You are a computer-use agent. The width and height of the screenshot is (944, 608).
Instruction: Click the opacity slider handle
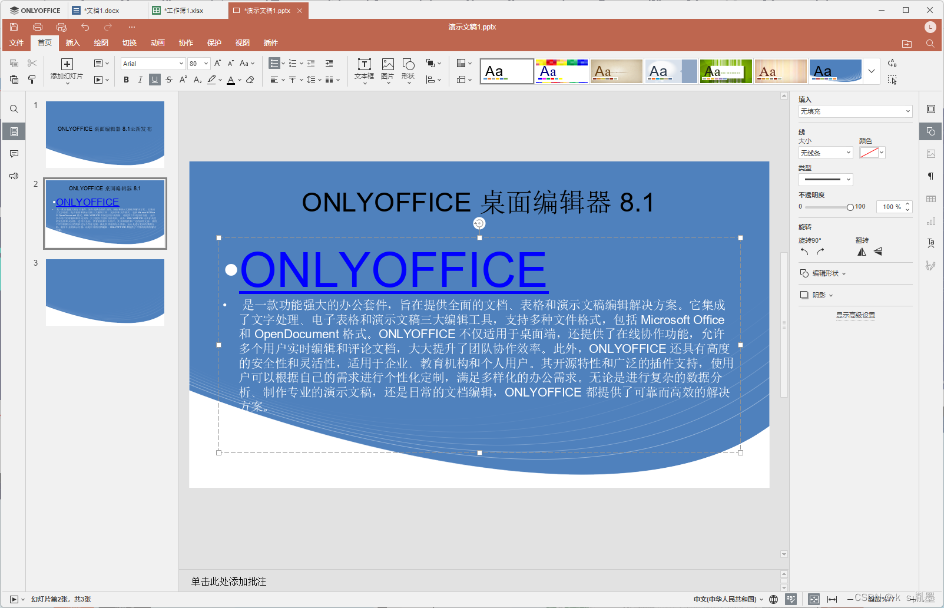click(850, 207)
